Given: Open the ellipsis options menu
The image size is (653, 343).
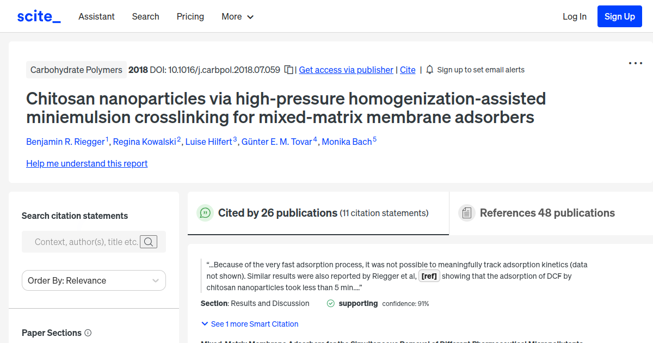Looking at the screenshot, I should click(635, 63).
